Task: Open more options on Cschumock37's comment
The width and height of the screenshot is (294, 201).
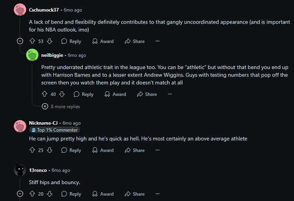Action: [x=157, y=41]
